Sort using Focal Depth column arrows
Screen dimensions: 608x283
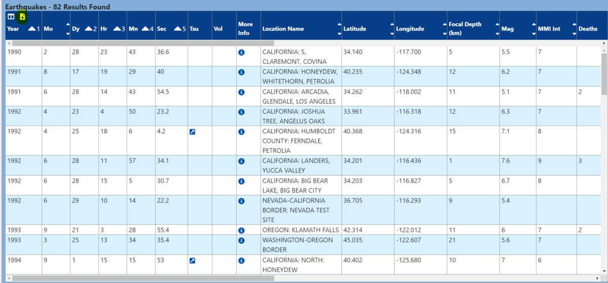point(497,29)
